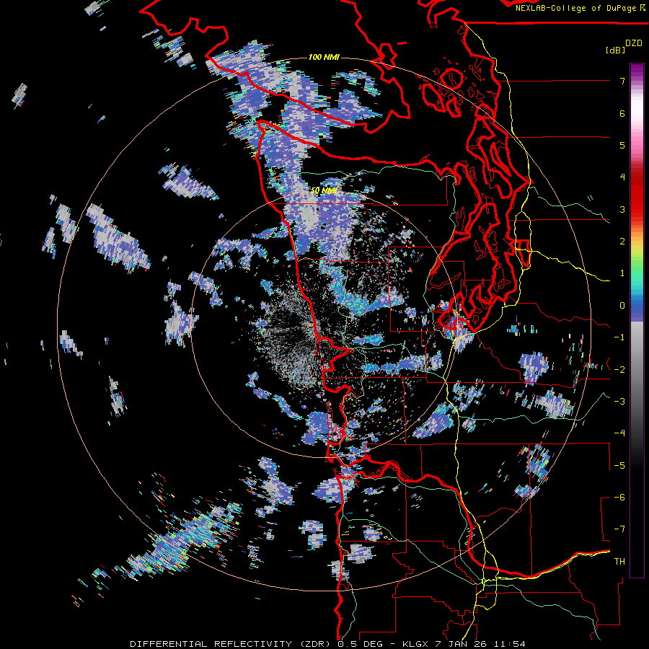
Task: Click the positive 2 scale tick label
Action: [622, 242]
